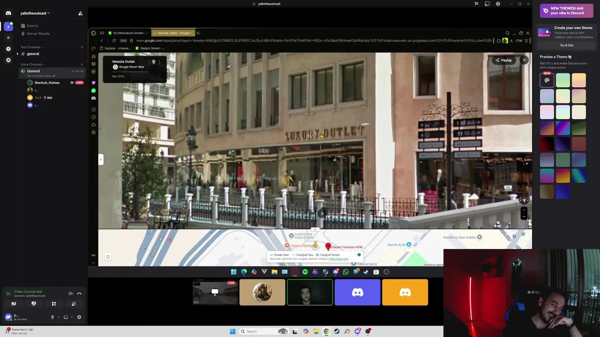This screenshot has width=600, height=337.
Task: Select the blurple Discord avatar tile
Action: point(358,292)
